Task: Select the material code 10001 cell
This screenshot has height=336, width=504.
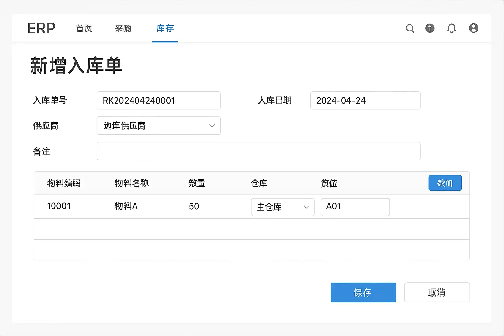Action: 59,206
